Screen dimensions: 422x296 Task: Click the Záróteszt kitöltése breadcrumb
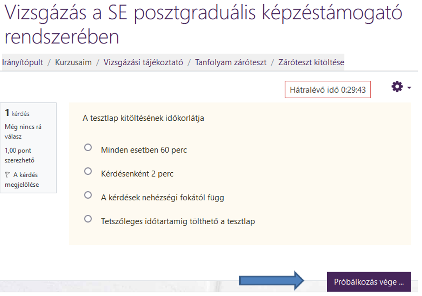click(x=311, y=63)
